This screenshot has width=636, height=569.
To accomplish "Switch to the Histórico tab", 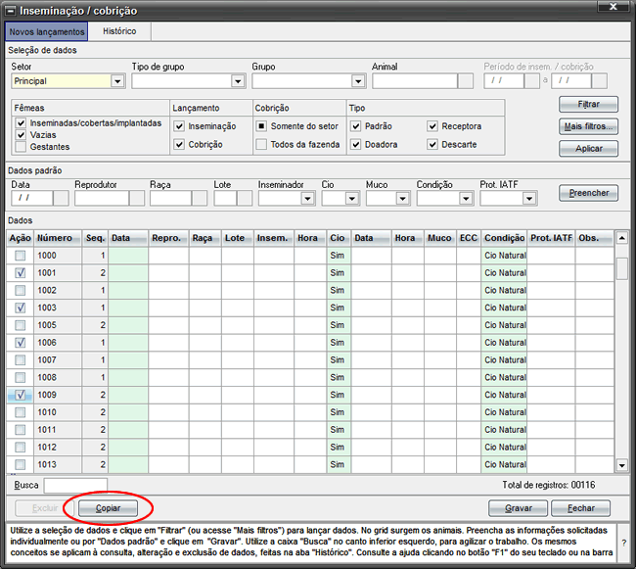I will point(119,31).
